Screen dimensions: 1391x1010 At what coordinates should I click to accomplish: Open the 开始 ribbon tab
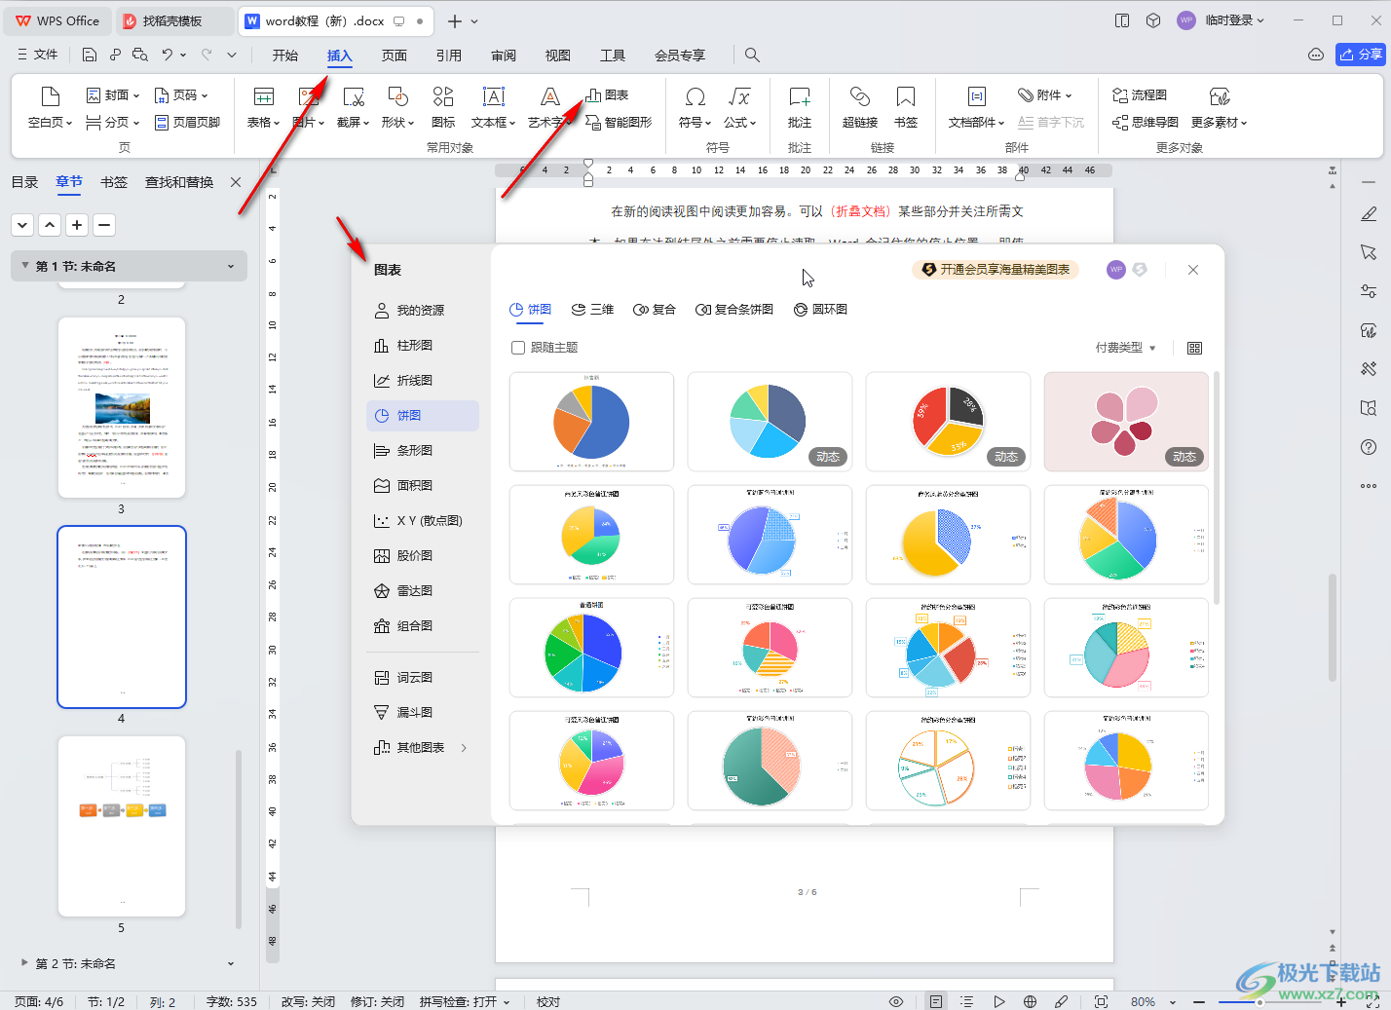pyautogui.click(x=285, y=56)
